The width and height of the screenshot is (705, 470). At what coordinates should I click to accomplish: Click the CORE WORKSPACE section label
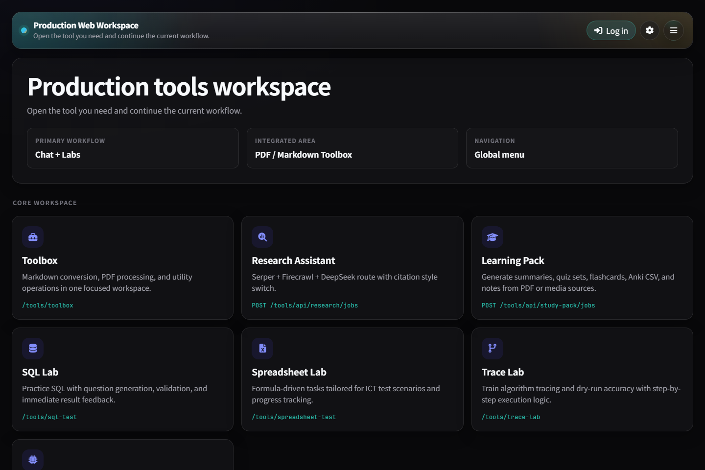[x=45, y=203]
